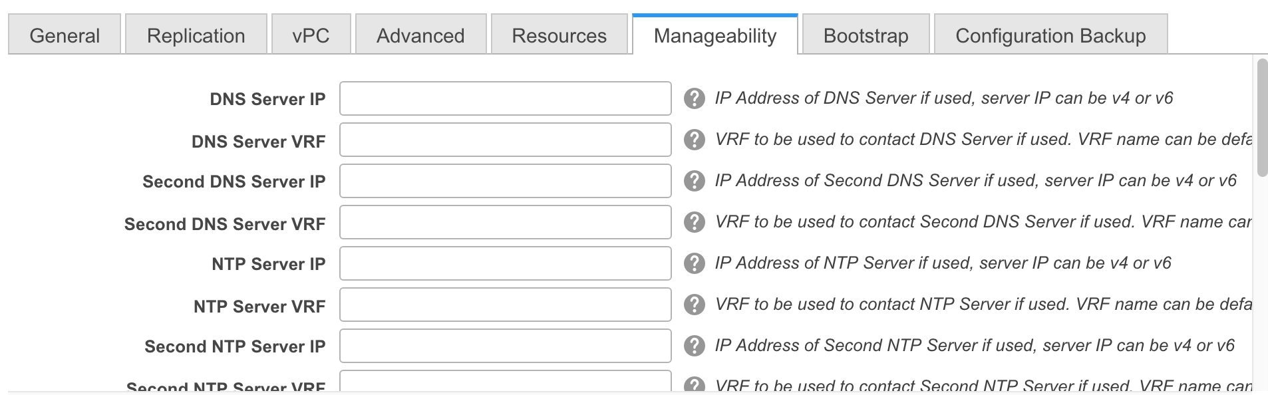
Task: Open the Resources tab
Action: [x=559, y=35]
